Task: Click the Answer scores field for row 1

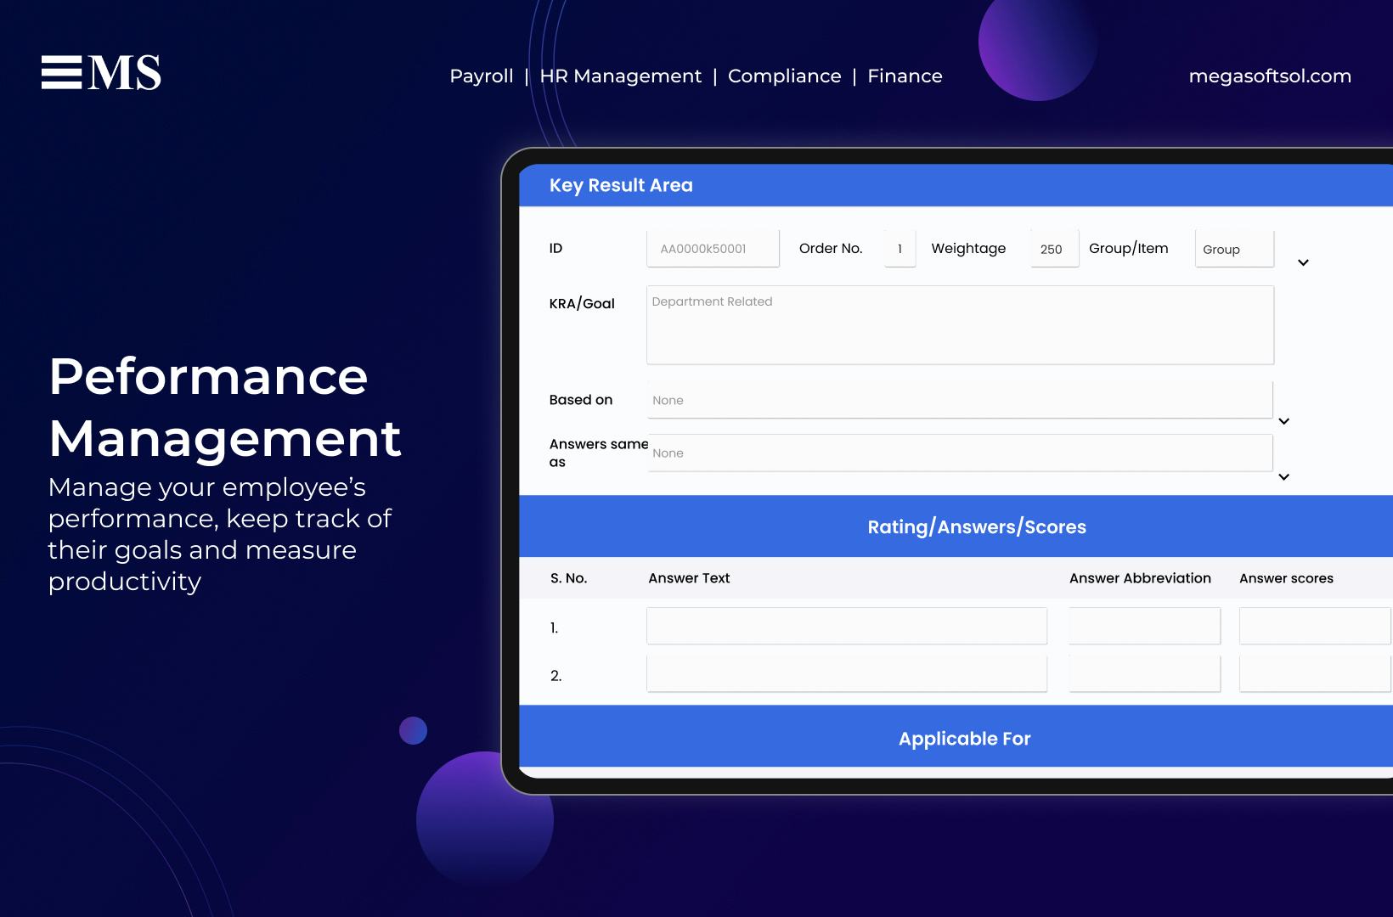Action: [1313, 626]
